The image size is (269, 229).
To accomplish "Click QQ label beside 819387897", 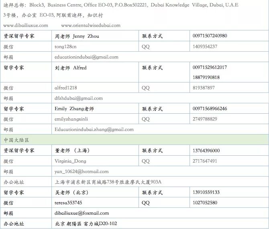I will pos(146,88).
